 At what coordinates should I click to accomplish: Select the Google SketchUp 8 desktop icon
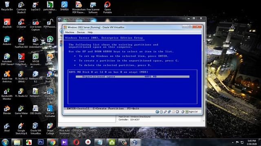tap(21, 129)
